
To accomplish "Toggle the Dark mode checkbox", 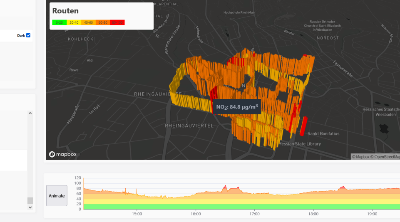I will (x=28, y=35).
